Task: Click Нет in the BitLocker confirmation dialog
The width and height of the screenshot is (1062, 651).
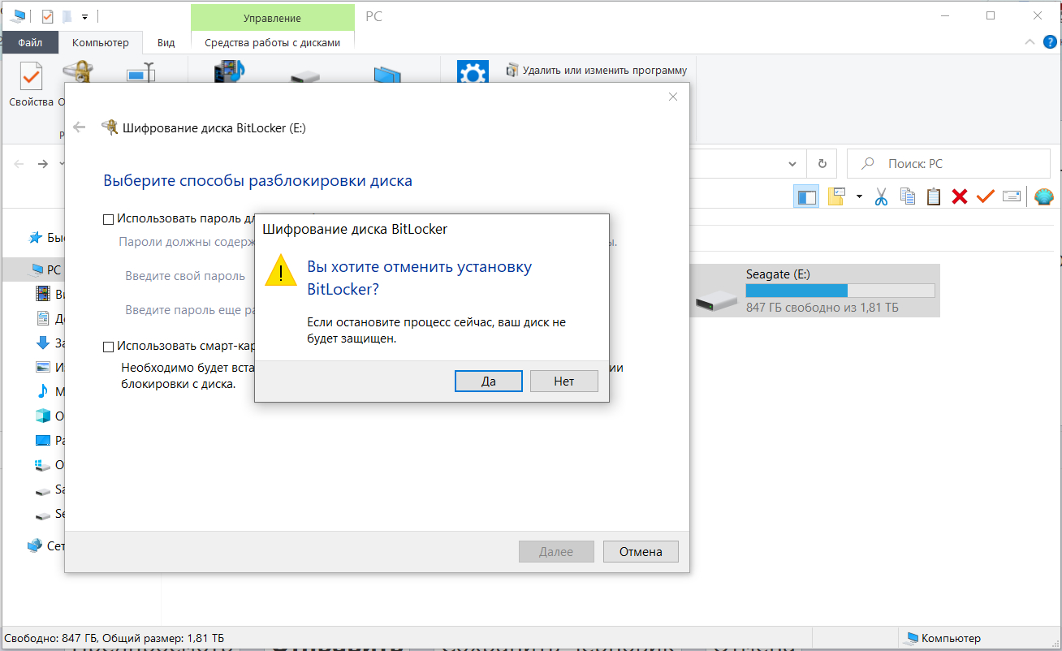Action: pyautogui.click(x=564, y=381)
